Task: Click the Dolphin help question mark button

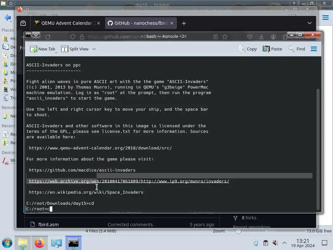Action: click(x=294, y=3)
